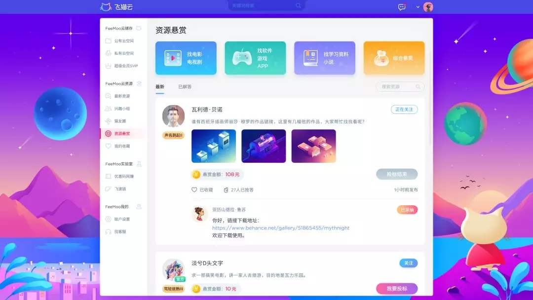Follow 淡兮D头文字 with 关注 button
Screen dimensions: 533x300
408,263
